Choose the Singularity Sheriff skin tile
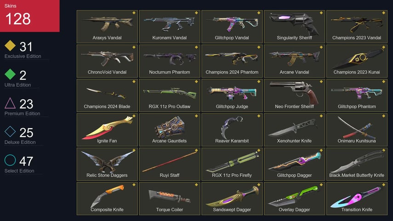The height and width of the screenshot is (221, 393). coord(294,27)
